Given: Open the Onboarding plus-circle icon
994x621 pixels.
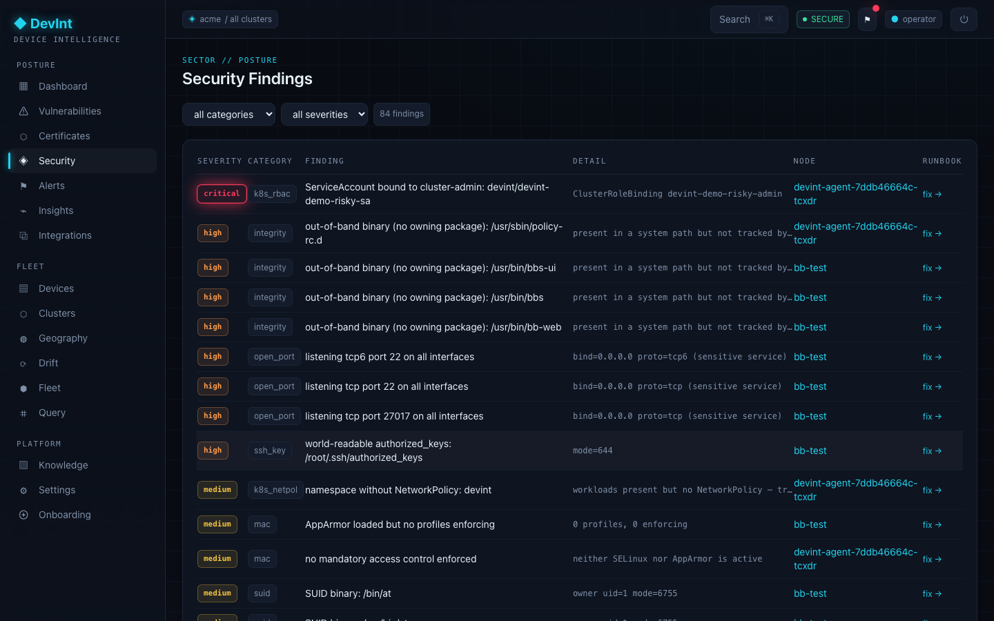Looking at the screenshot, I should pos(23,515).
